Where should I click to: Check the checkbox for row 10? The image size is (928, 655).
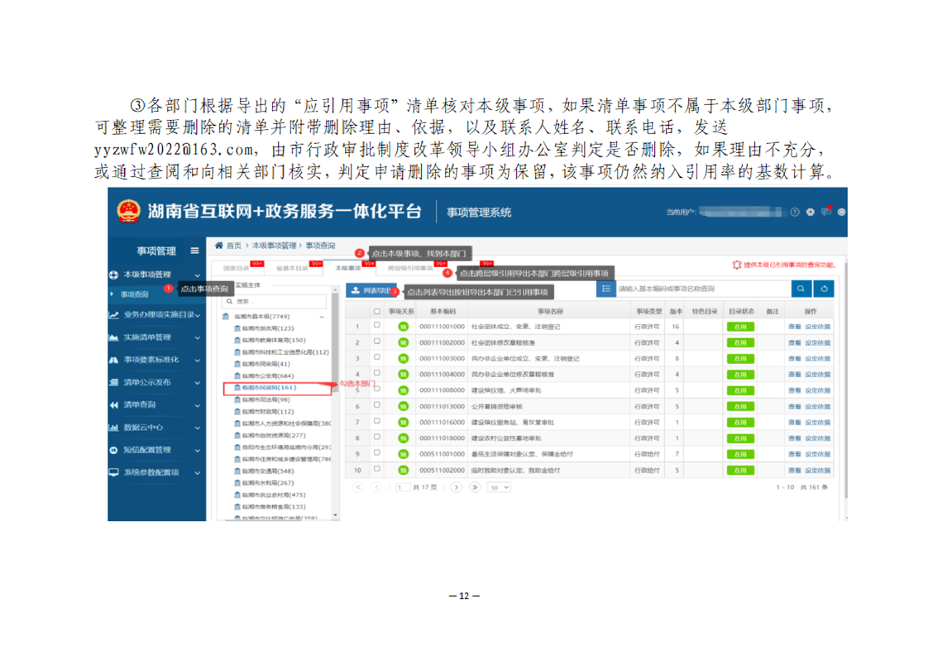pos(377,470)
